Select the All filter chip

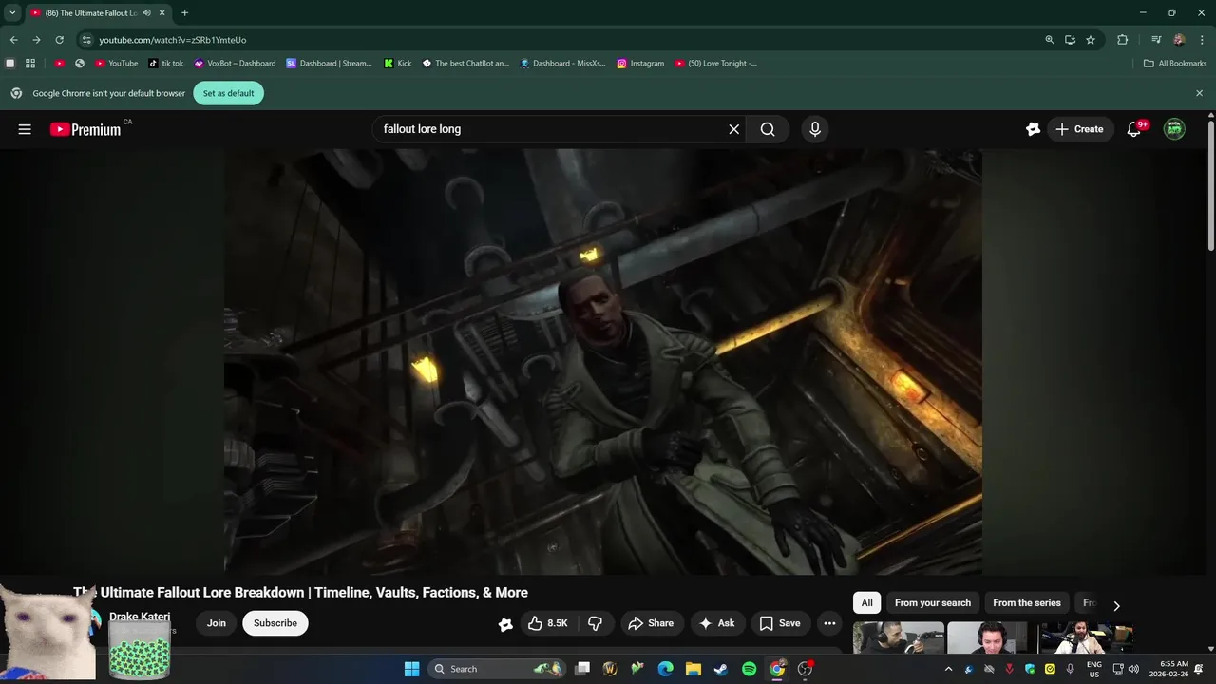[x=866, y=603]
